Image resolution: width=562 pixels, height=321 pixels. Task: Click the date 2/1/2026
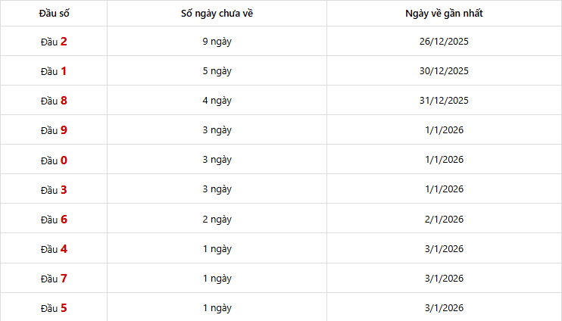444,220
